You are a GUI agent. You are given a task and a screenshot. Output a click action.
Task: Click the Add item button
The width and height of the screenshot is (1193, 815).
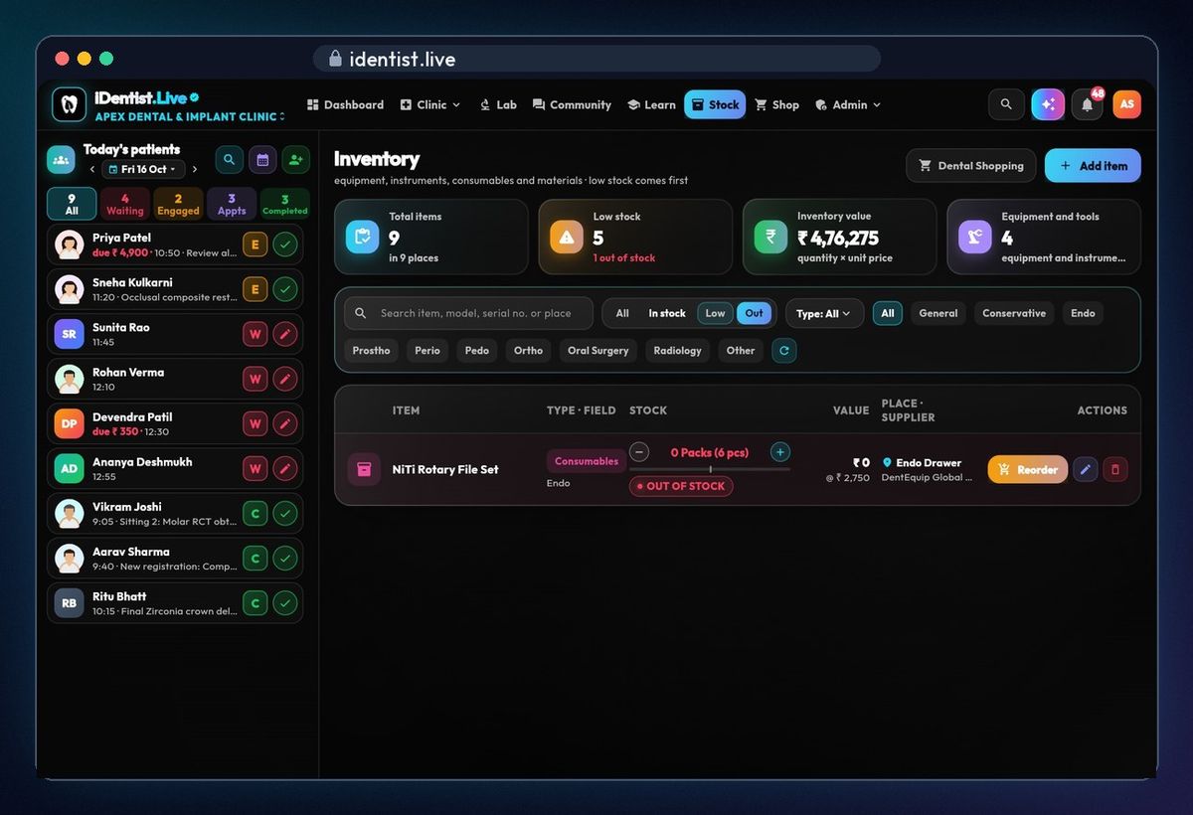pos(1093,166)
